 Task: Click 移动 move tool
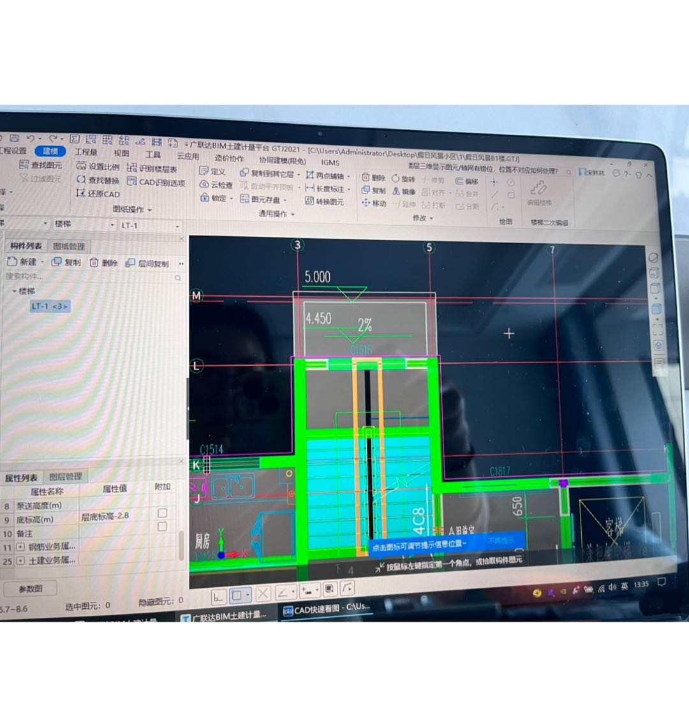pyautogui.click(x=374, y=203)
